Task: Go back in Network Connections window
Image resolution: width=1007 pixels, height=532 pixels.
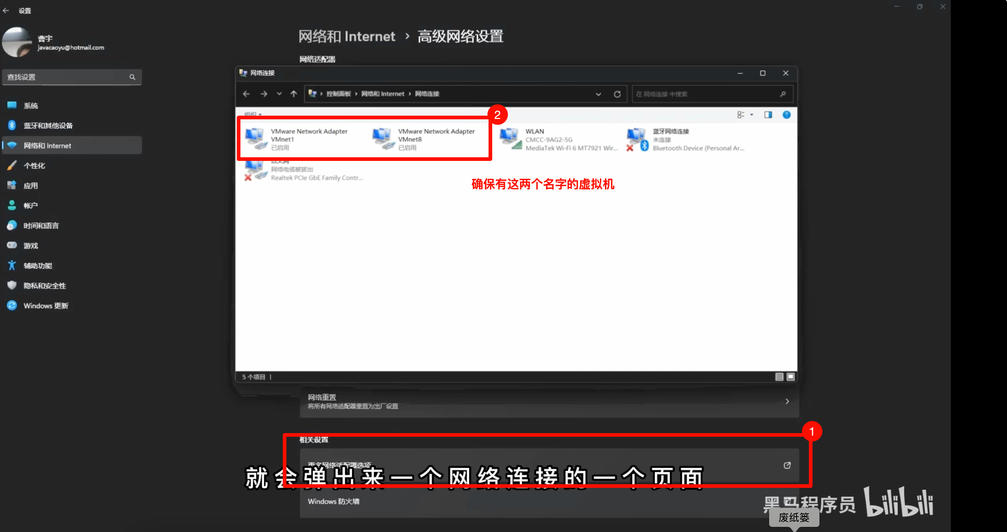Action: point(246,94)
